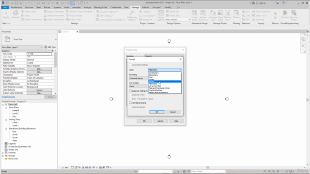The image size is (310, 174).
Task: Open Dynamo Player
Action: [294, 15]
